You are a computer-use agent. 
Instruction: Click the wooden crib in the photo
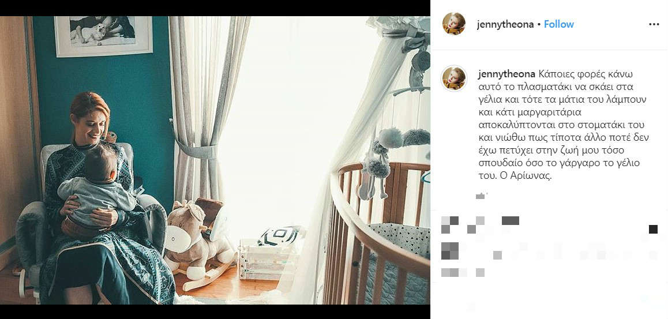(x=377, y=234)
